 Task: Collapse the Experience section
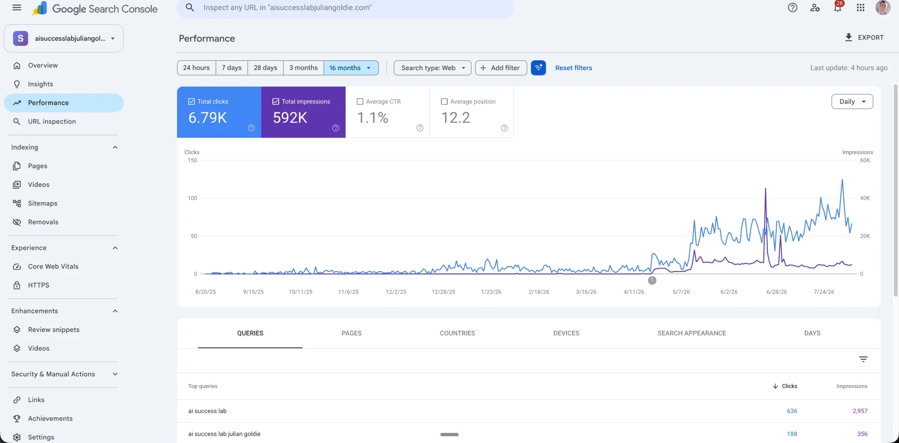pyautogui.click(x=115, y=248)
